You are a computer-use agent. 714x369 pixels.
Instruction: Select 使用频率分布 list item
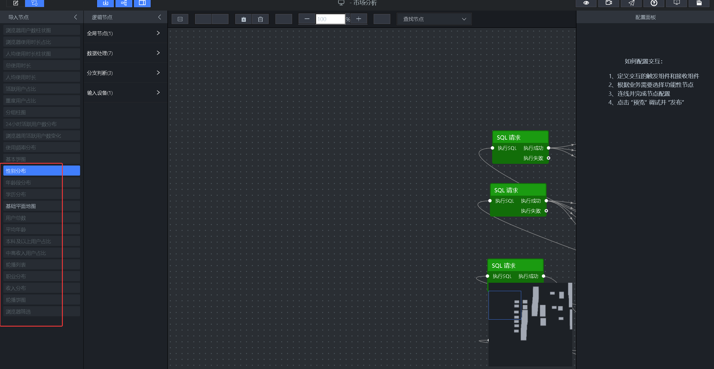(42, 147)
